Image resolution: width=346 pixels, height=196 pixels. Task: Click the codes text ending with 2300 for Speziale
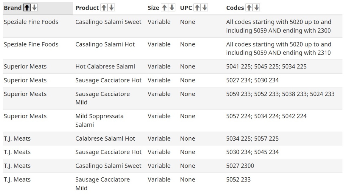pos(279,26)
